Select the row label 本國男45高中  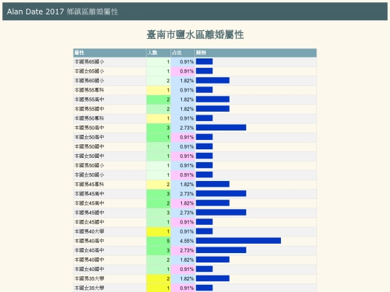pos(90,194)
